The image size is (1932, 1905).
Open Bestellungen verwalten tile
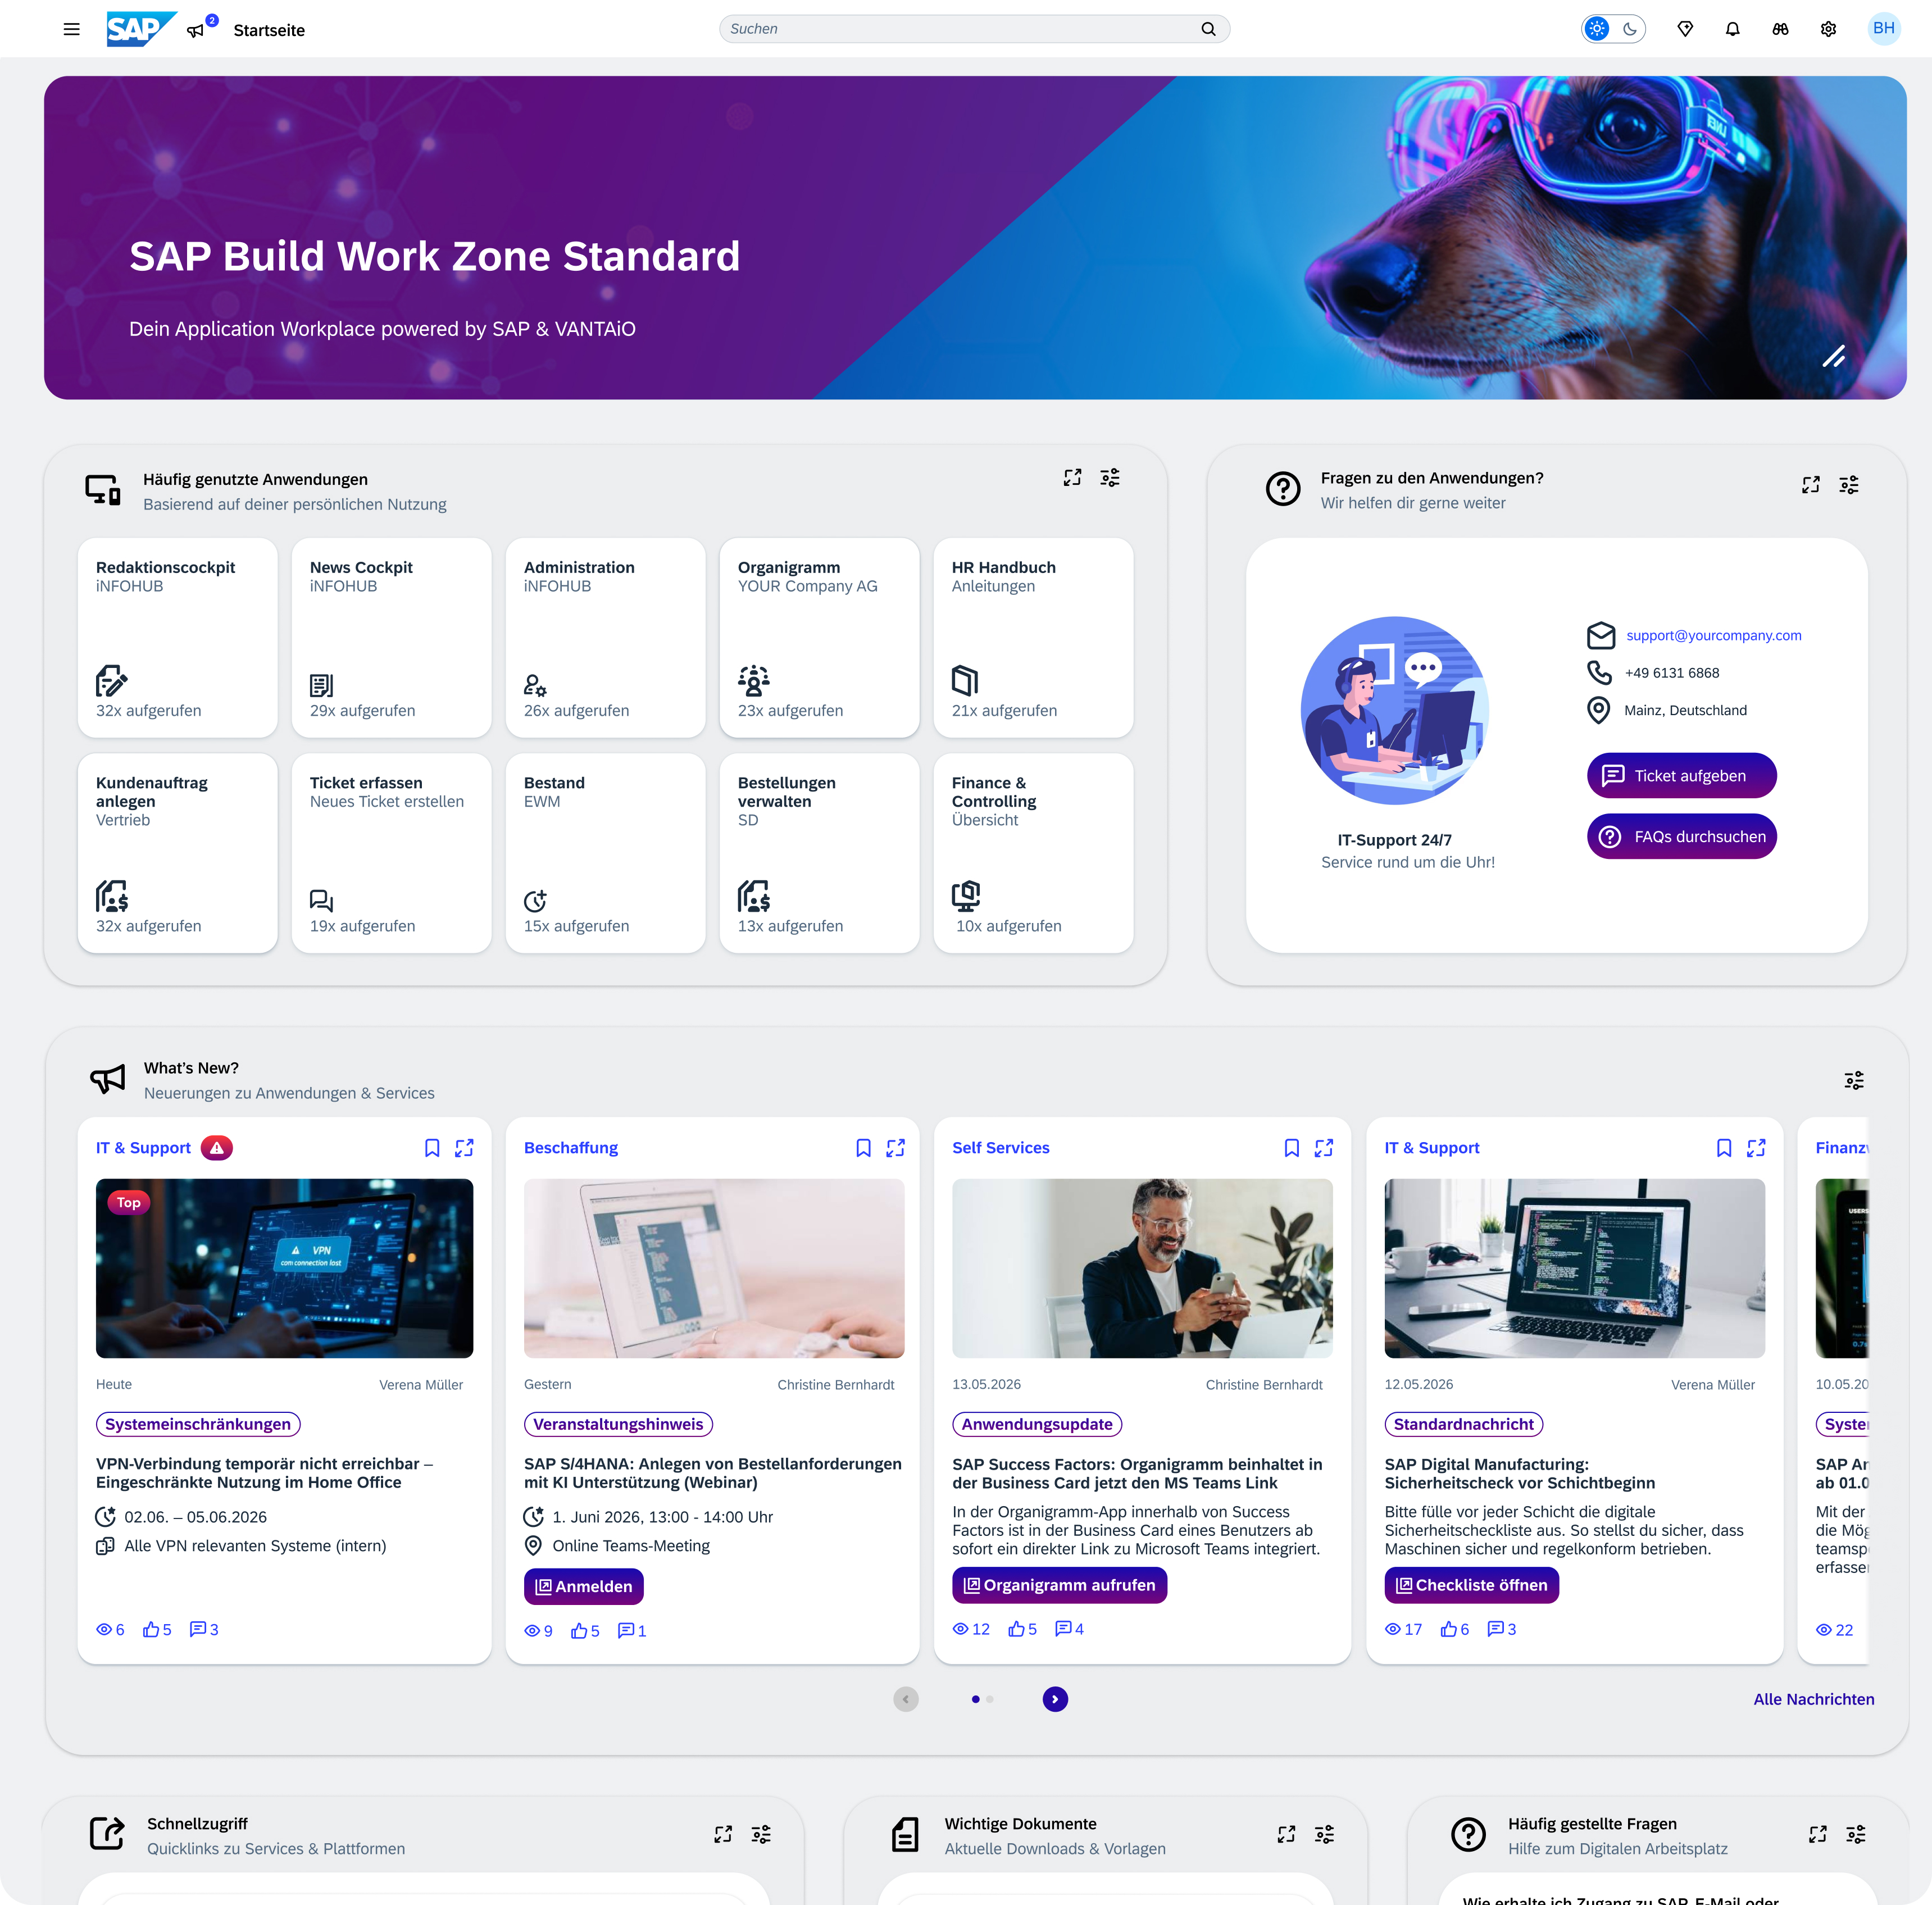pyautogui.click(x=820, y=853)
